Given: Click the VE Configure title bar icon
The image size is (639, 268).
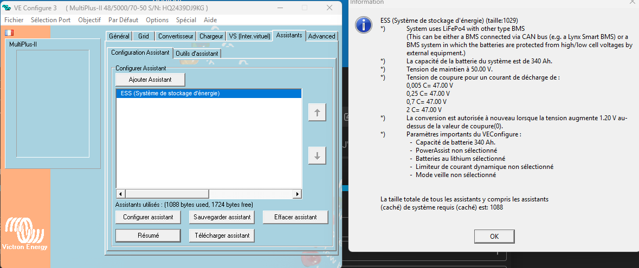Looking at the screenshot, I should point(7,8).
